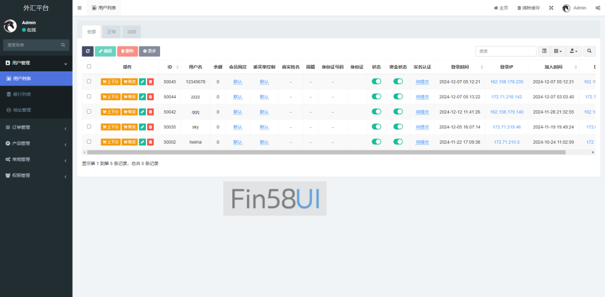Open 银行列表 in the sidebar menu
The height and width of the screenshot is (297, 605).
[22, 94]
